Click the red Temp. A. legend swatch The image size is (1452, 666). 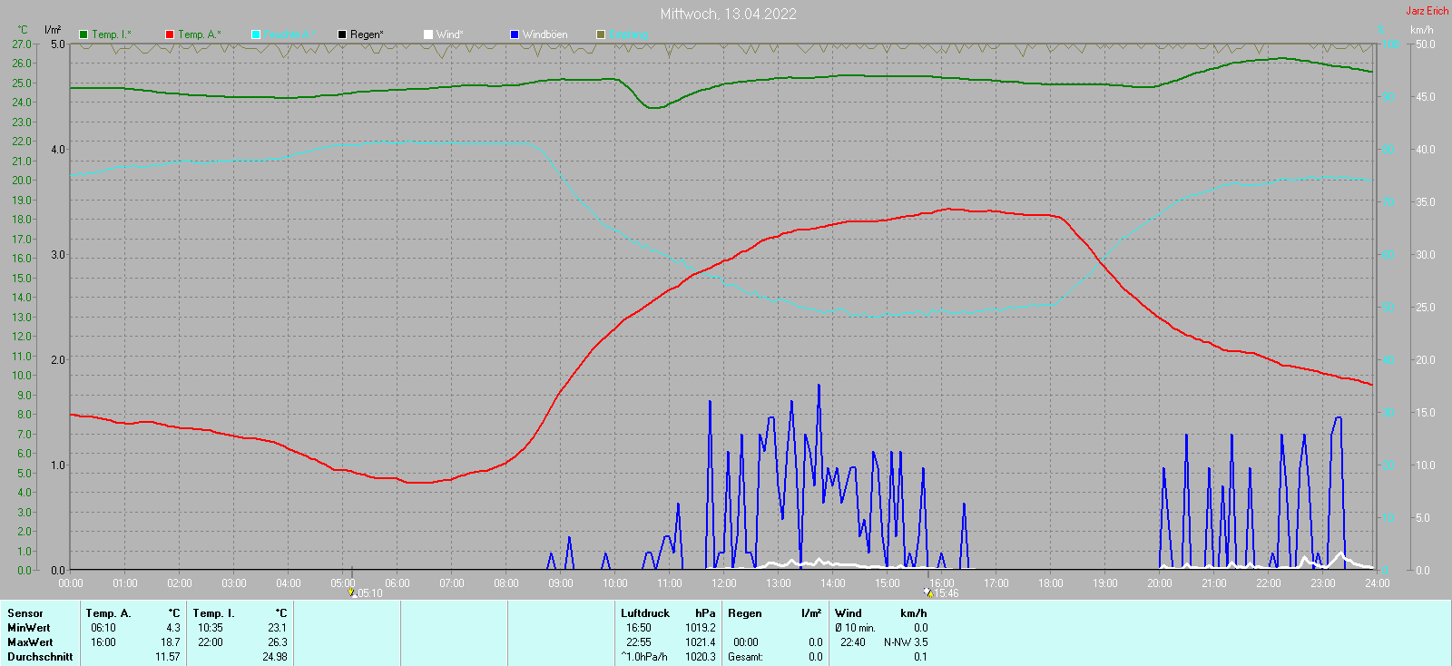tap(170, 34)
